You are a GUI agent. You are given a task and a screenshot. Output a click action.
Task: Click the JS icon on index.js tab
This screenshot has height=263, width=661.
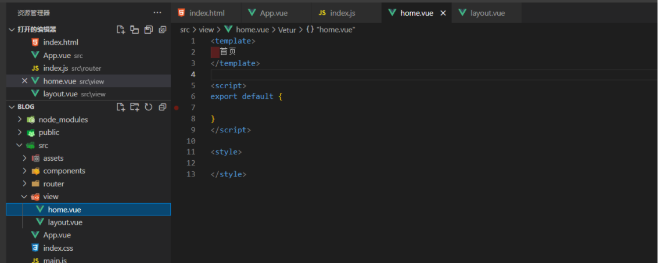click(322, 13)
